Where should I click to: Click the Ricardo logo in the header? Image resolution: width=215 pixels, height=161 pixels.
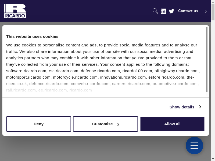point(15,11)
